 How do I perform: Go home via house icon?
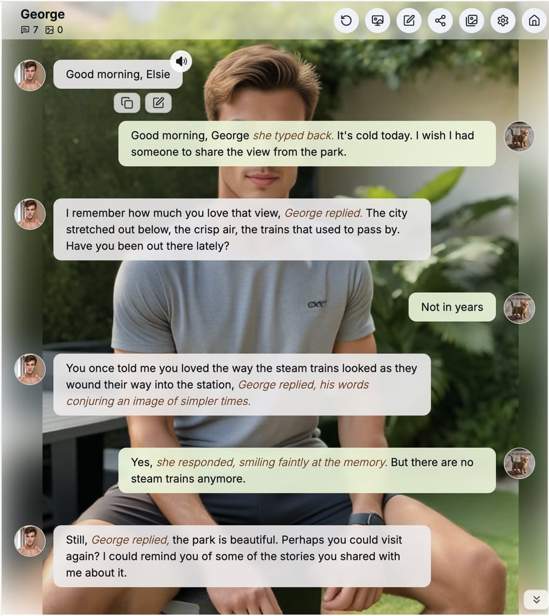point(534,21)
